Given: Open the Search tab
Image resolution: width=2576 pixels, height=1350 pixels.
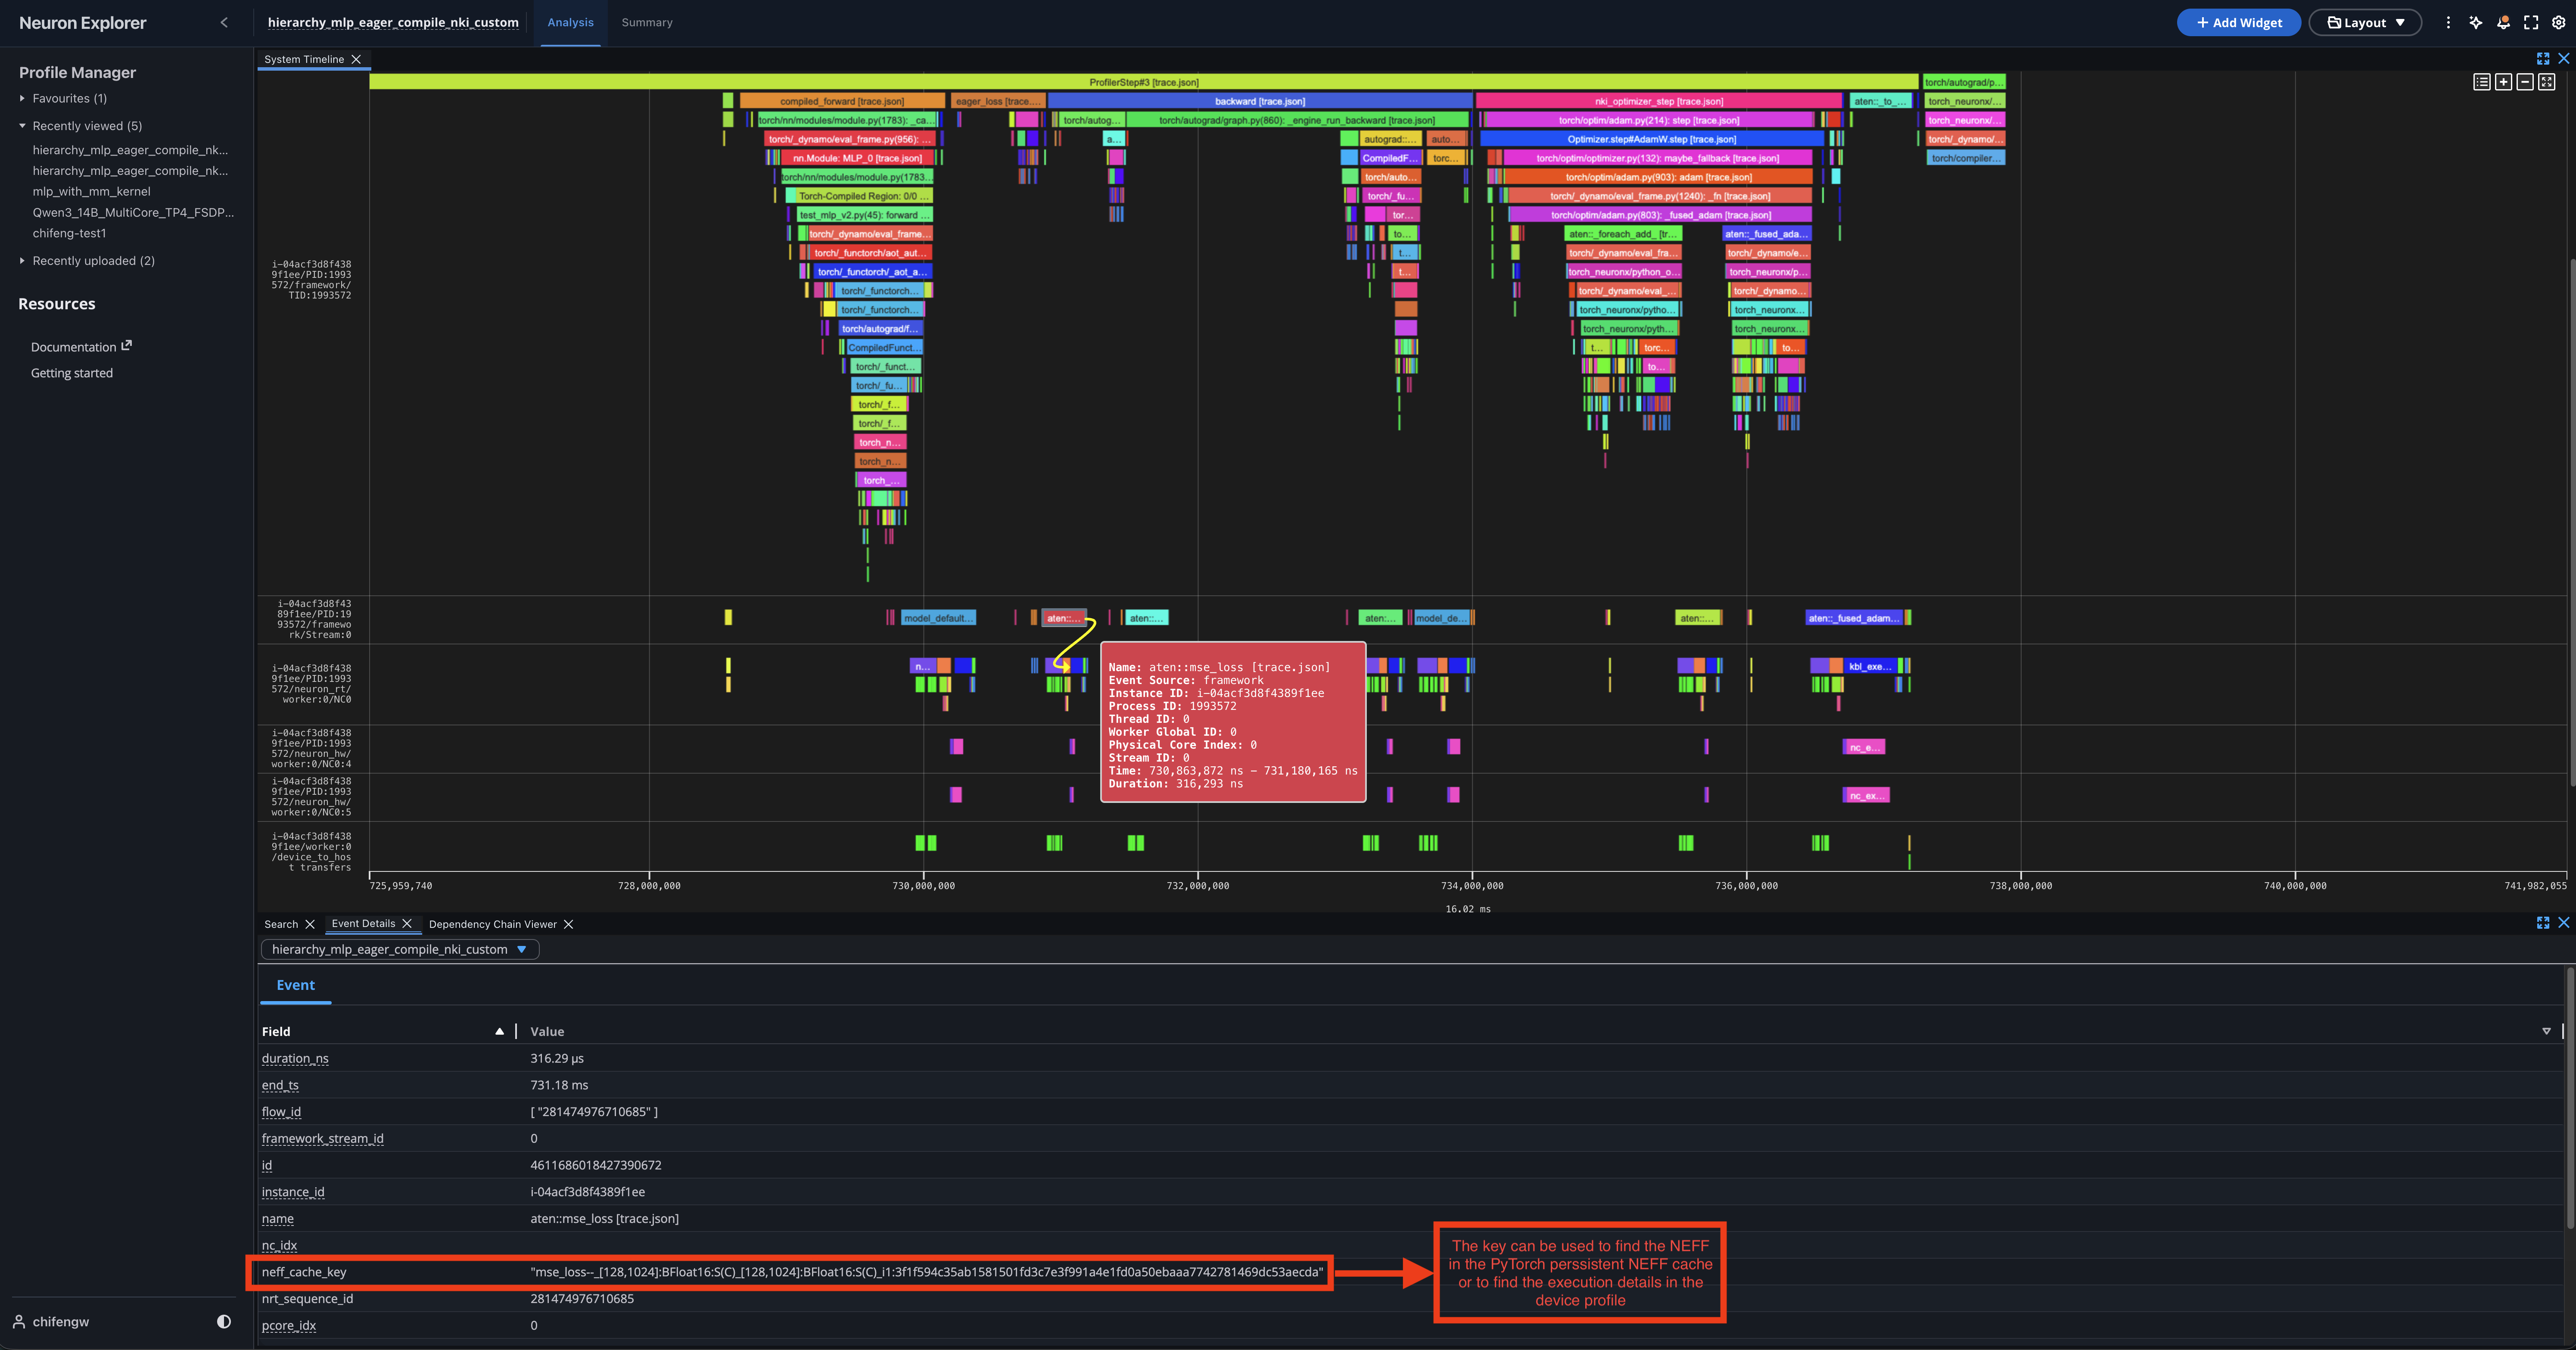Looking at the screenshot, I should (x=281, y=924).
